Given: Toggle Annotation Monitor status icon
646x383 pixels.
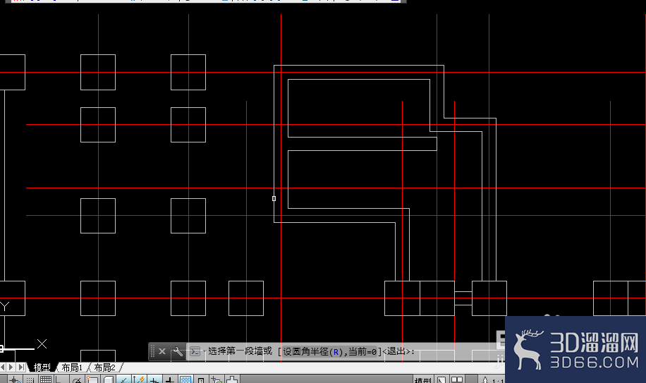Looking at the screenshot, I should click(232, 379).
